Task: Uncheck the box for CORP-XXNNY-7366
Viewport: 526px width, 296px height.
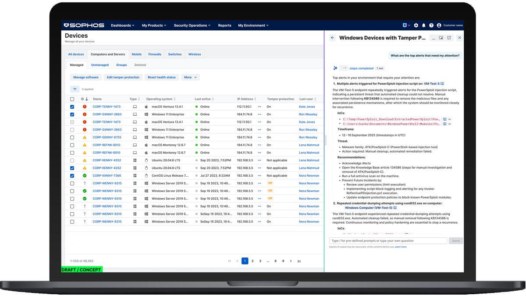Action: 72,176
